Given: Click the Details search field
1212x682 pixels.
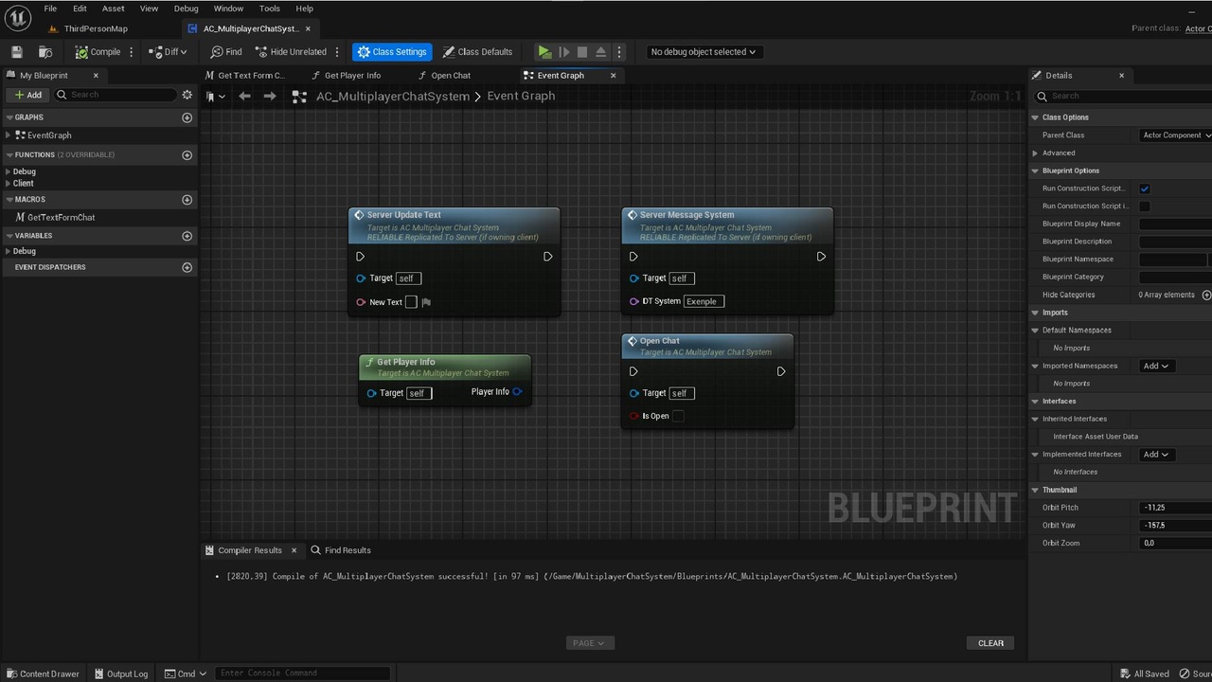Looking at the screenshot, I should 1124,96.
